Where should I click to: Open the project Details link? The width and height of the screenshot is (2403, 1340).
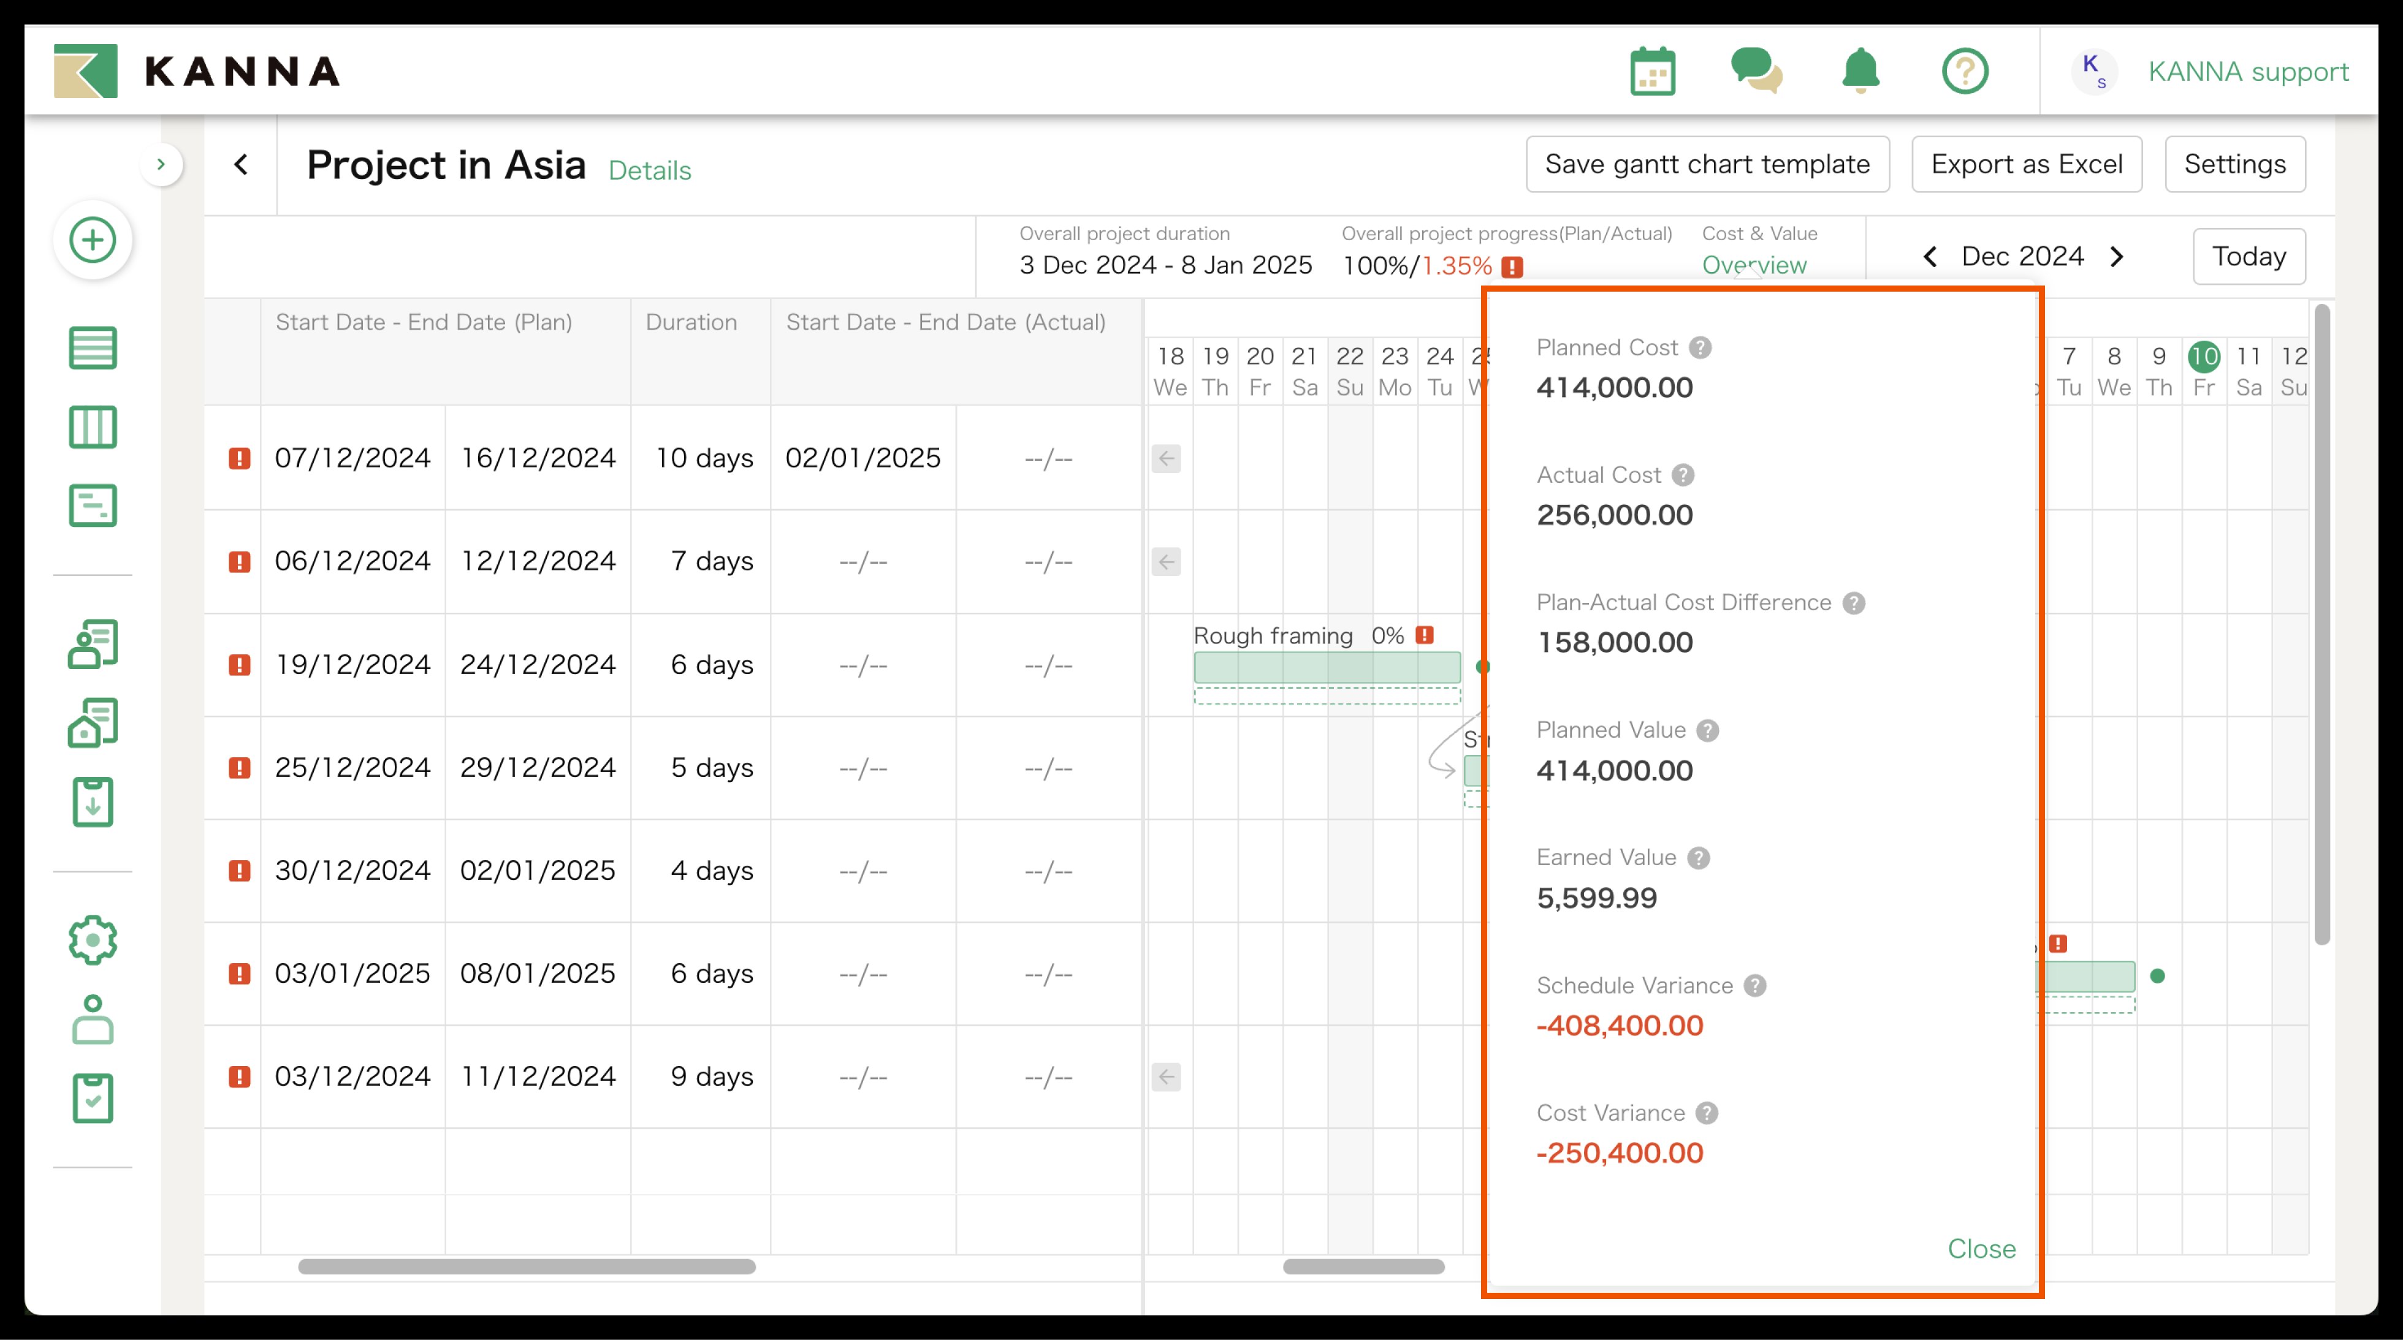[x=649, y=171]
